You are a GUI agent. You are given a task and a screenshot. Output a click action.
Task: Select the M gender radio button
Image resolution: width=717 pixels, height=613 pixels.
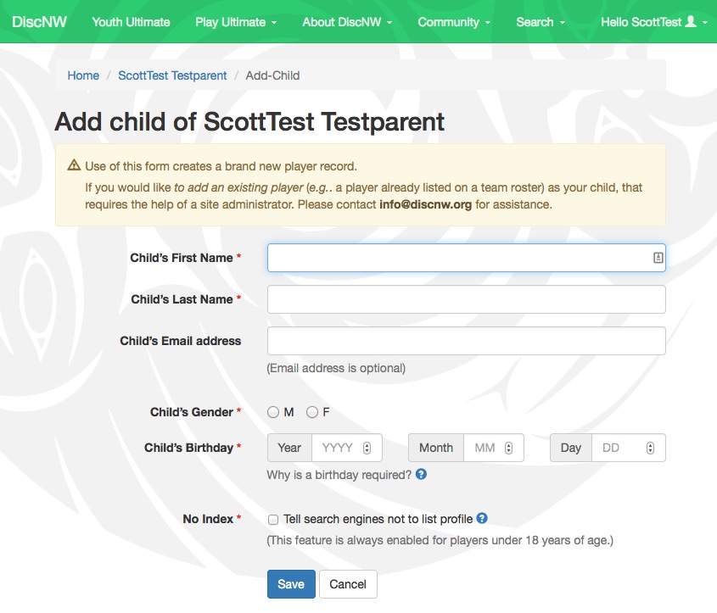[x=273, y=412]
